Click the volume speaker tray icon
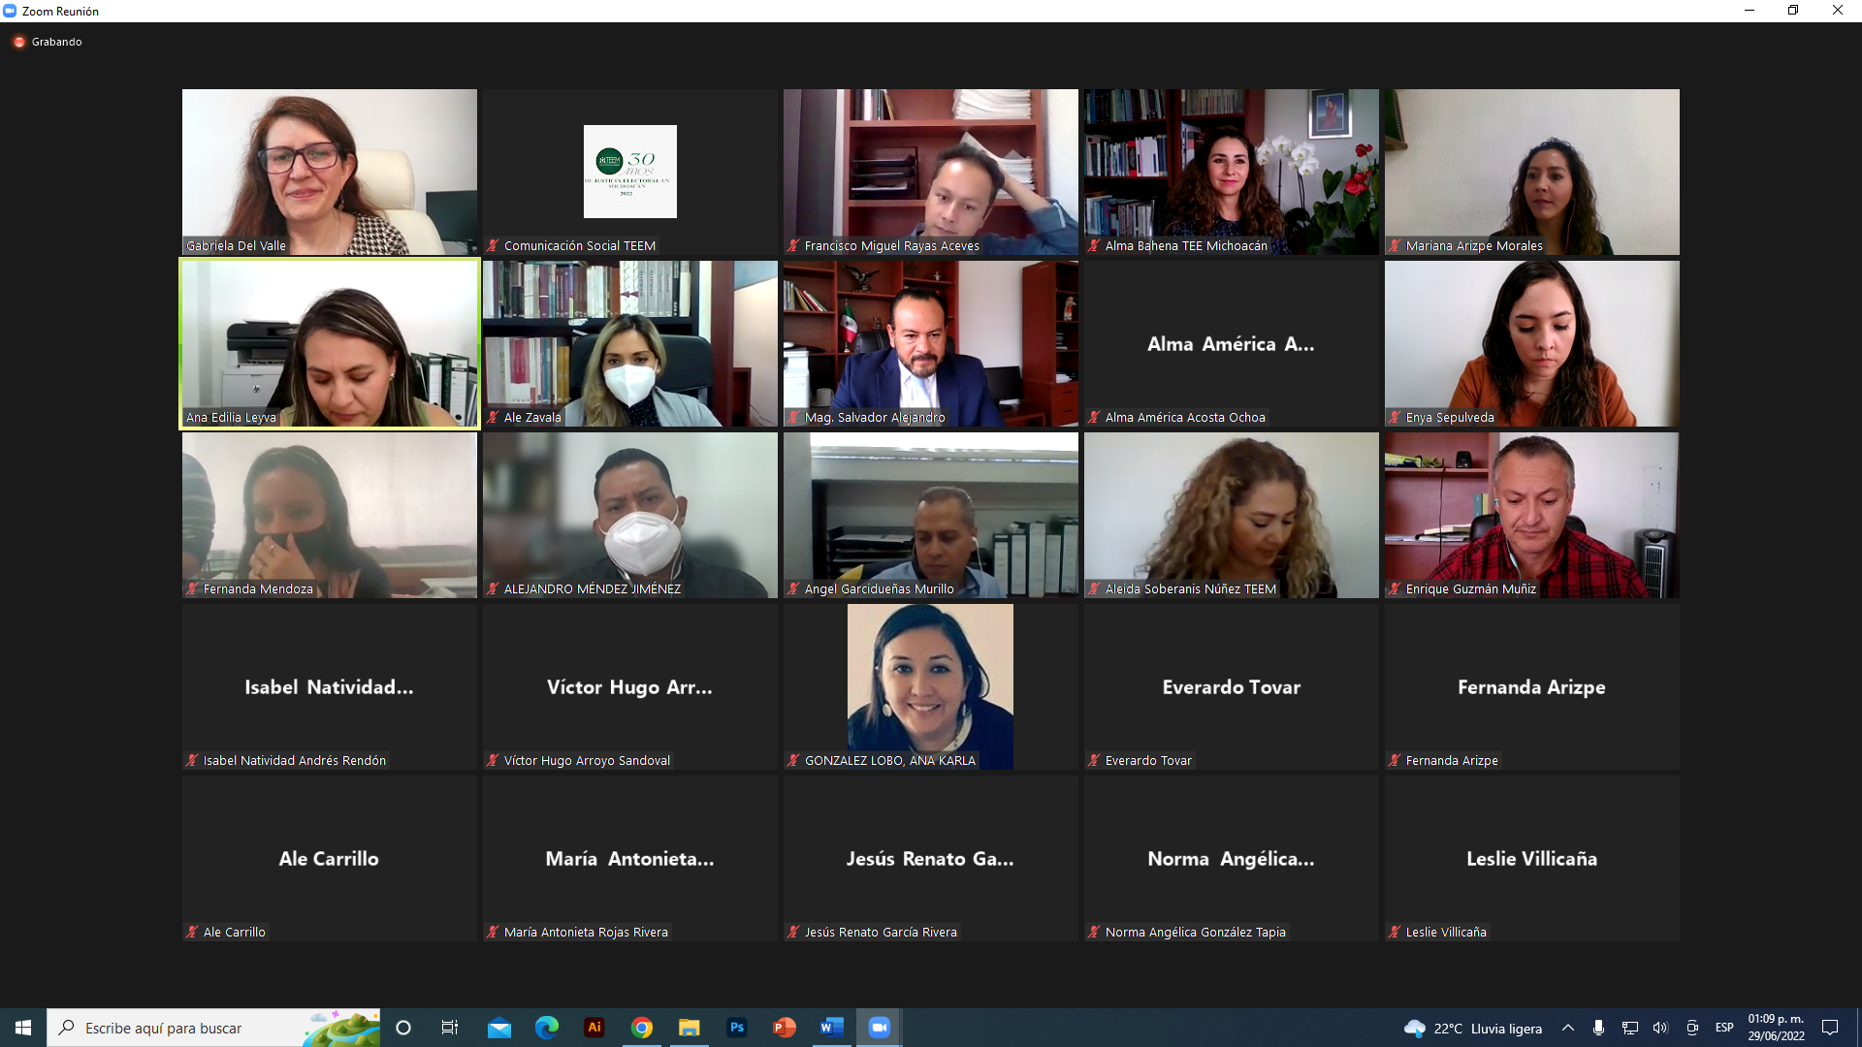 click(1660, 1028)
